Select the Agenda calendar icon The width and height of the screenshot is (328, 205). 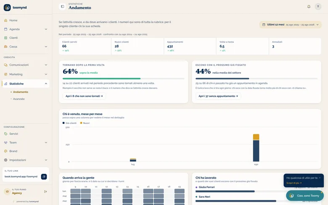point(5,29)
